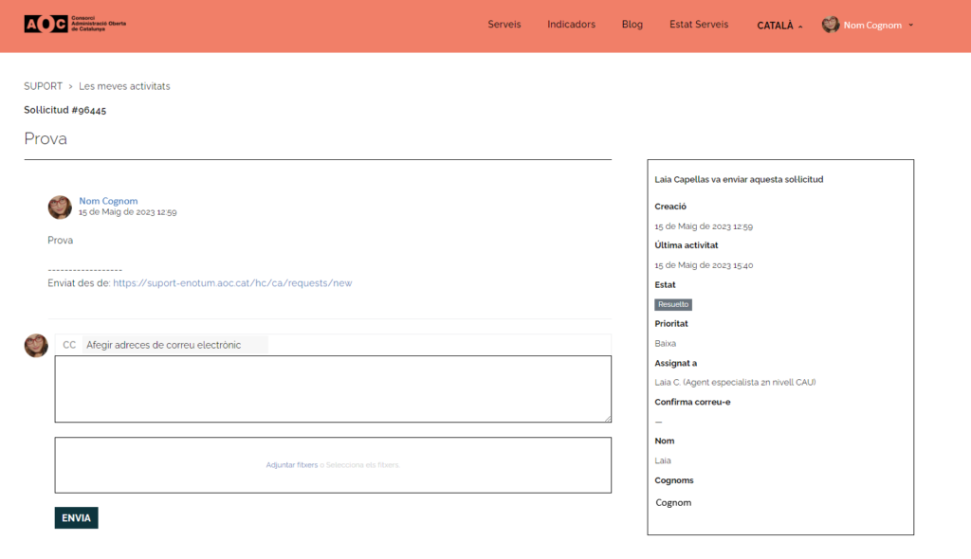Go to the Indicadors page
This screenshot has height=559, width=971.
point(571,25)
